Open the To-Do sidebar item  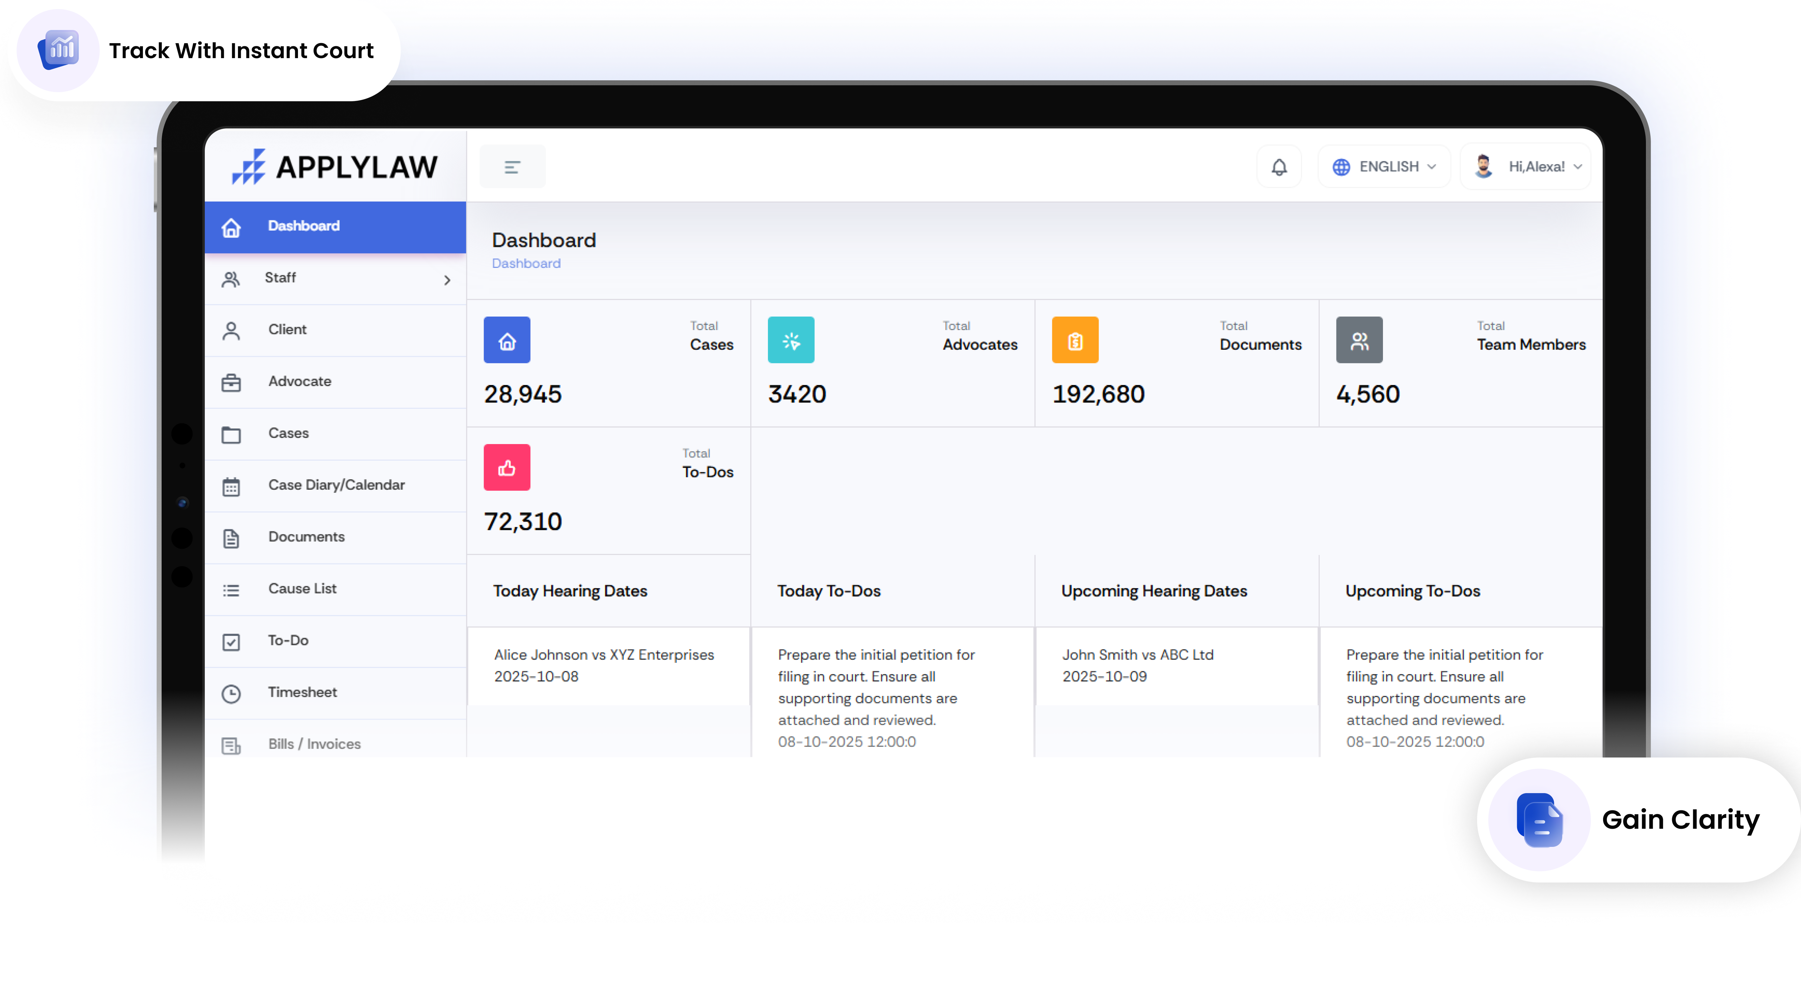288,640
